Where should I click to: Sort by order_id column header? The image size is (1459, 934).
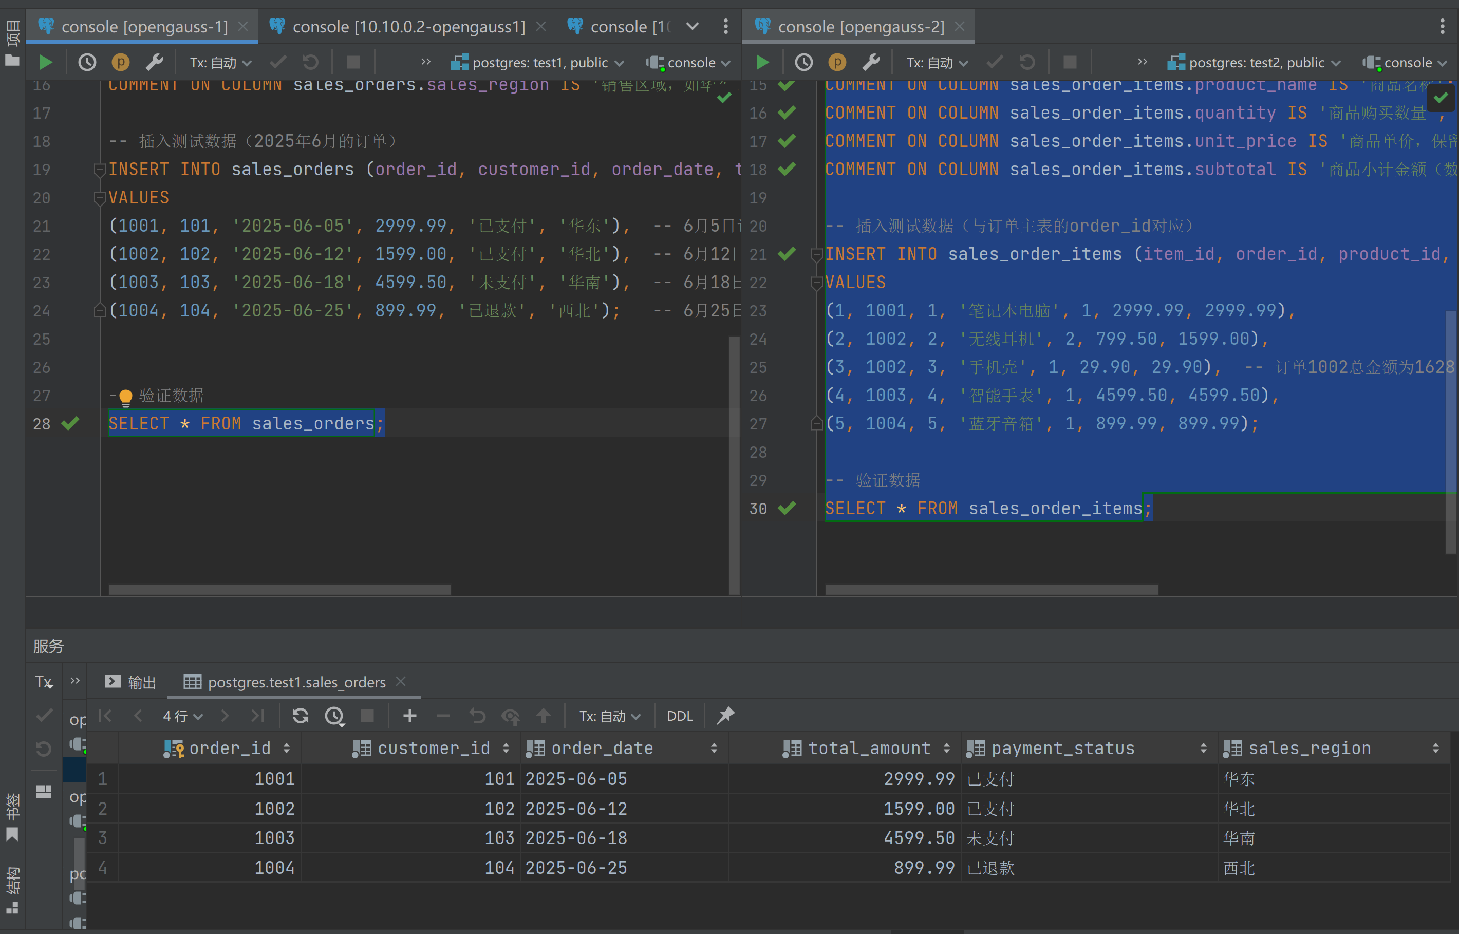point(210,749)
